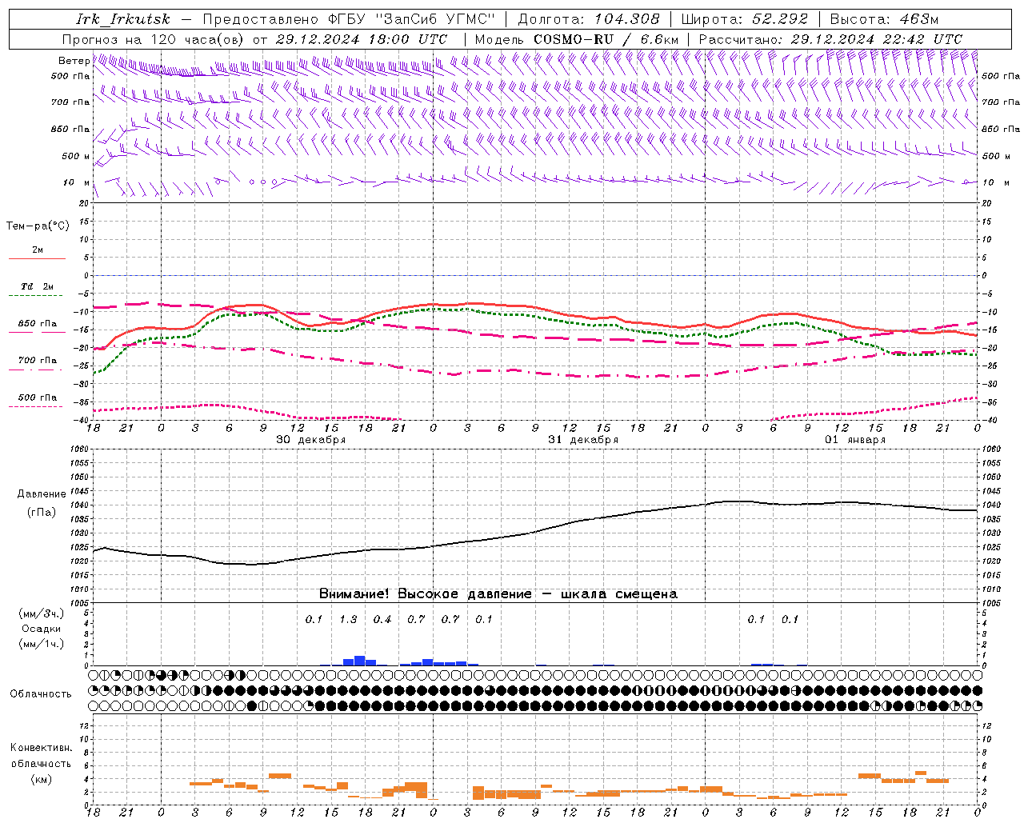Click the '700 гПа' entry in temperature legend
Image resolution: width=1024 pixels, height=819 pixels.
(x=37, y=360)
